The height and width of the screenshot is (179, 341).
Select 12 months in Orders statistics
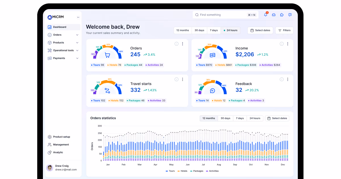click(x=209, y=118)
